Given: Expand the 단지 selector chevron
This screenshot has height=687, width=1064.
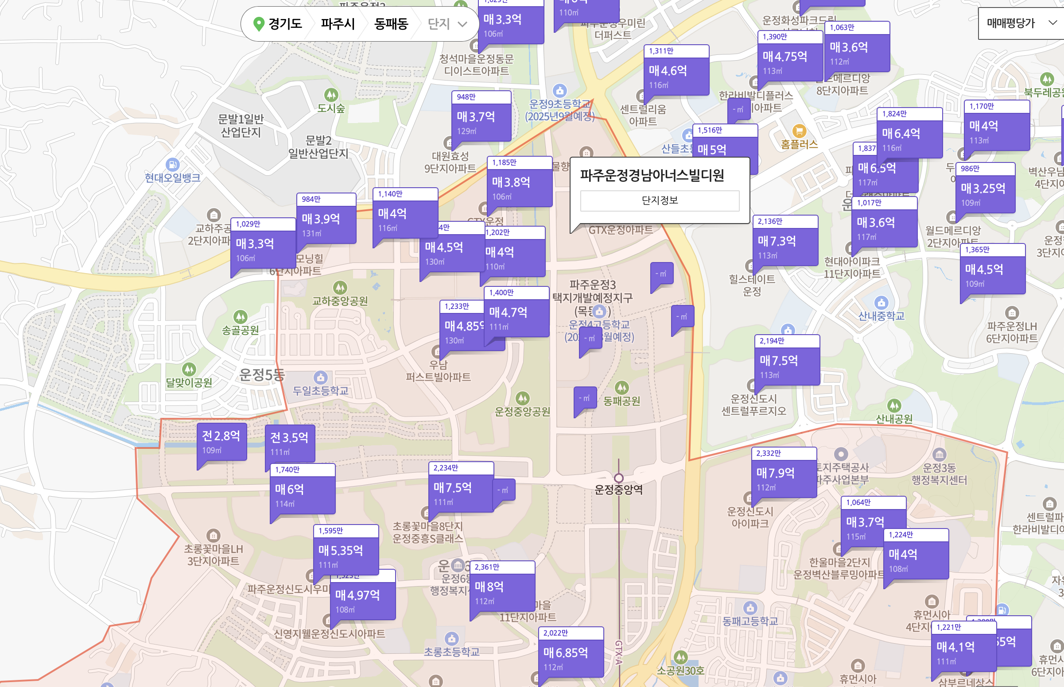Looking at the screenshot, I should (x=462, y=24).
